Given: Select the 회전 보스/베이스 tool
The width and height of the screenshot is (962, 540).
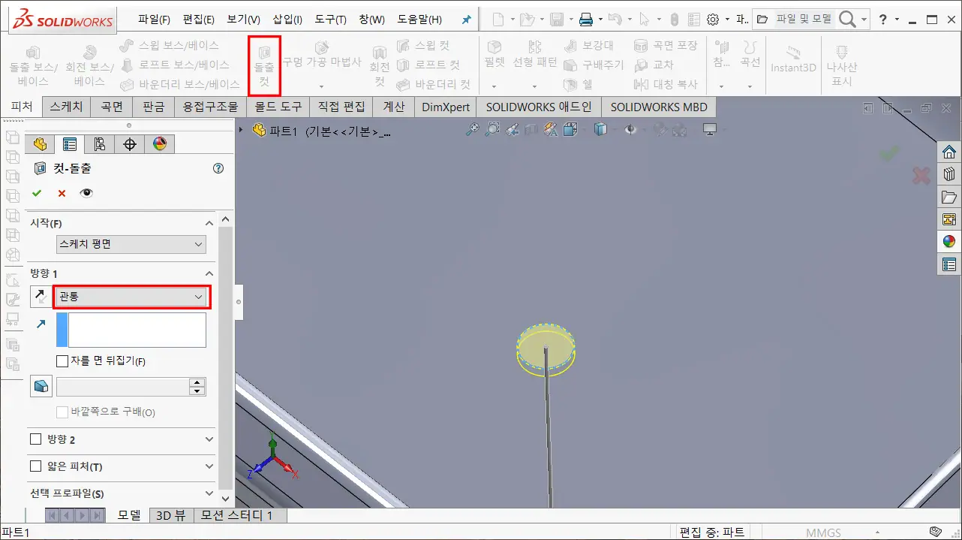Looking at the screenshot, I should (x=90, y=66).
